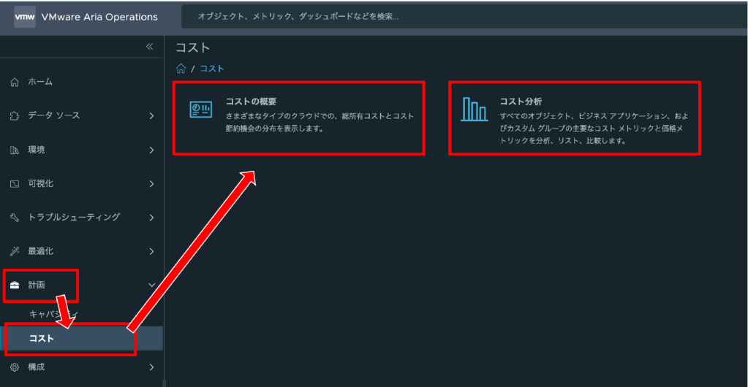Expand the 環境 chevron
Screen dimensions: 748x387
(x=151, y=150)
